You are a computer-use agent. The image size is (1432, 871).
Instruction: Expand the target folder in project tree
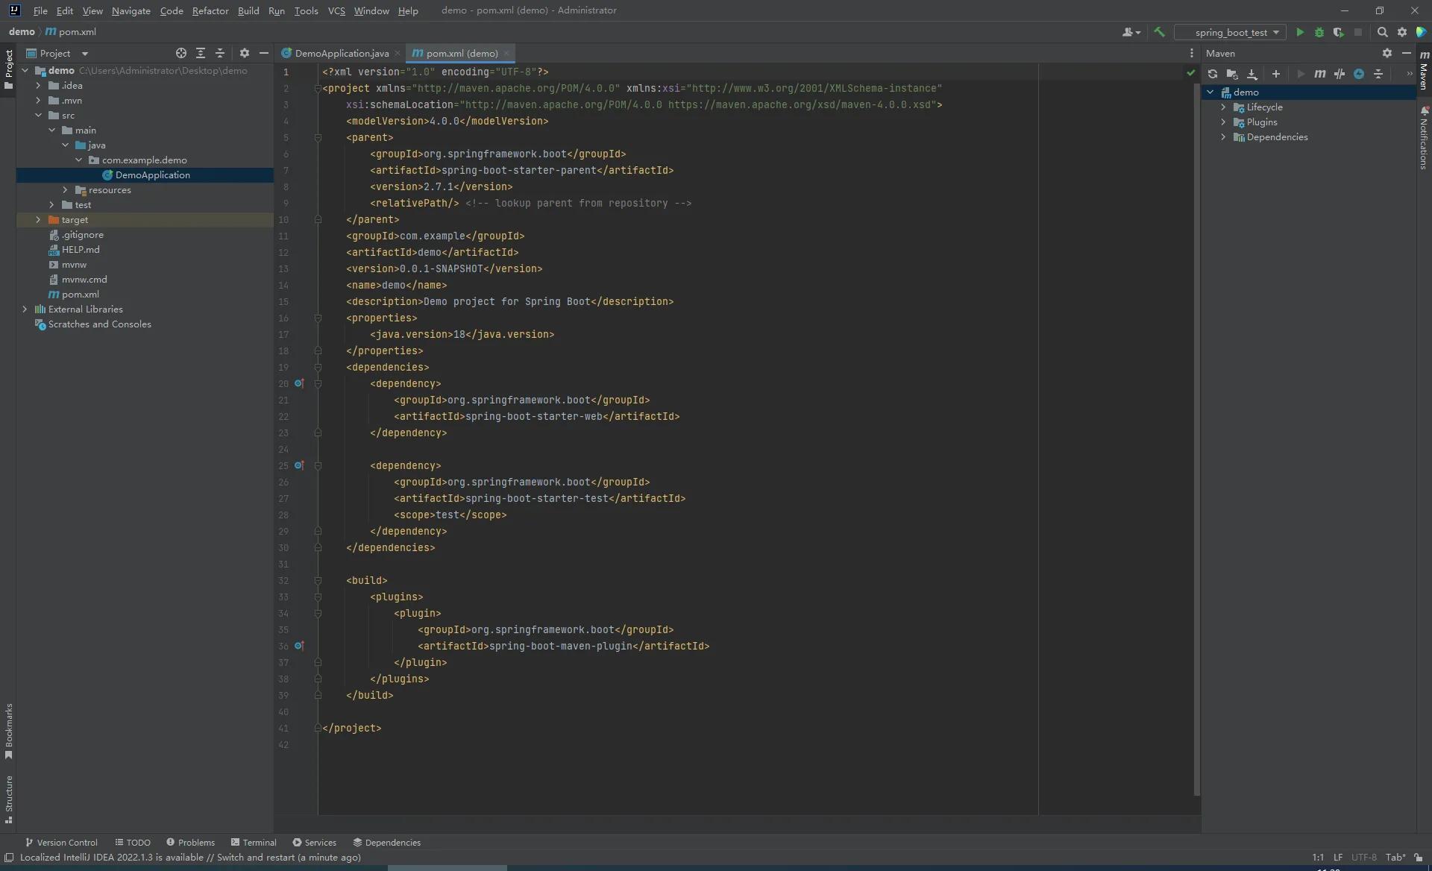(37, 219)
